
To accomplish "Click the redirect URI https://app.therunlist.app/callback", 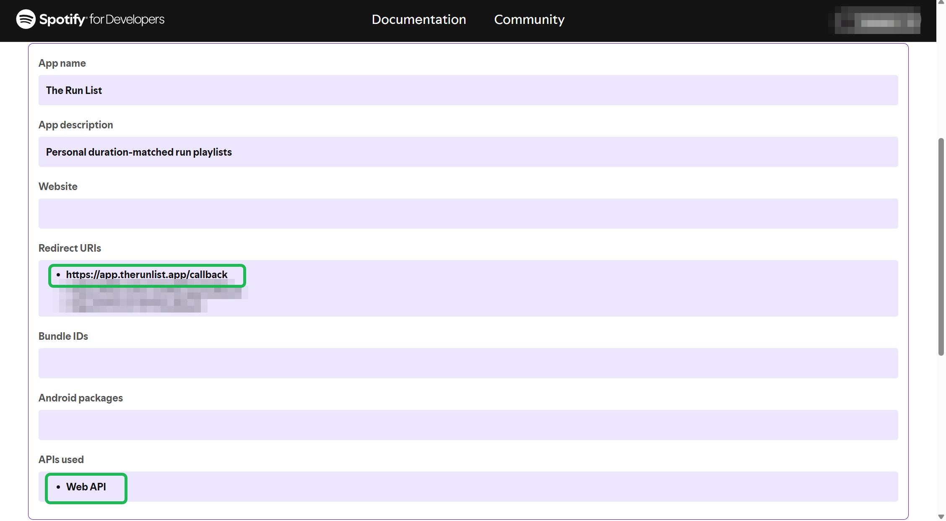I will point(147,275).
